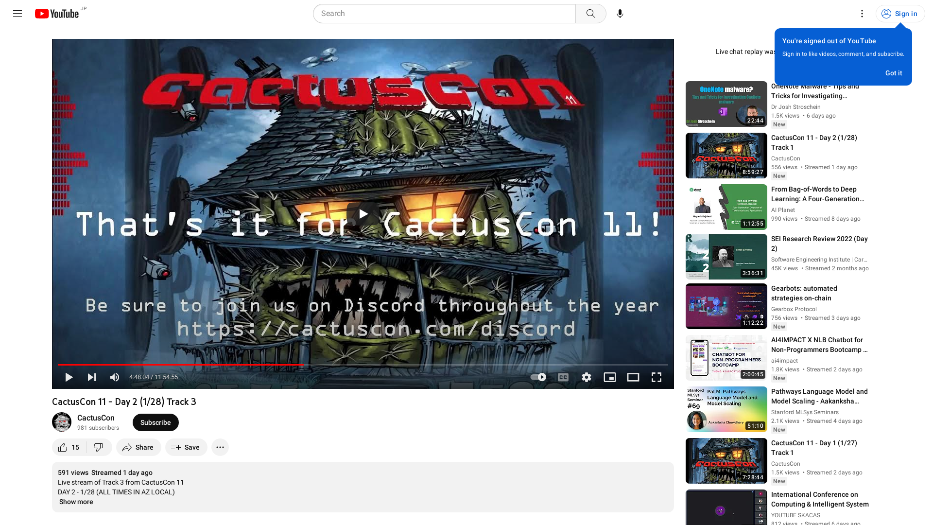
Task: Subscribe to CactusCon
Action: (155, 422)
